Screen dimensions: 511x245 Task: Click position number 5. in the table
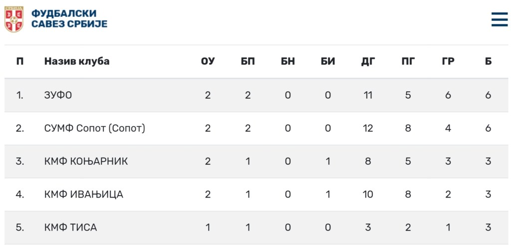[x=20, y=228]
